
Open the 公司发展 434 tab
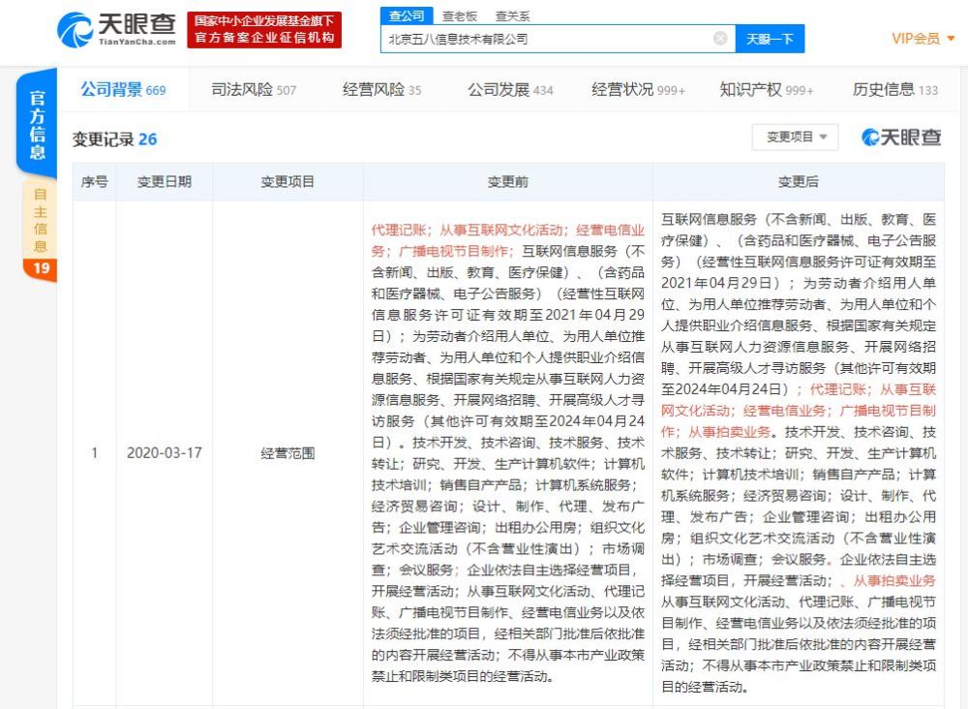510,89
